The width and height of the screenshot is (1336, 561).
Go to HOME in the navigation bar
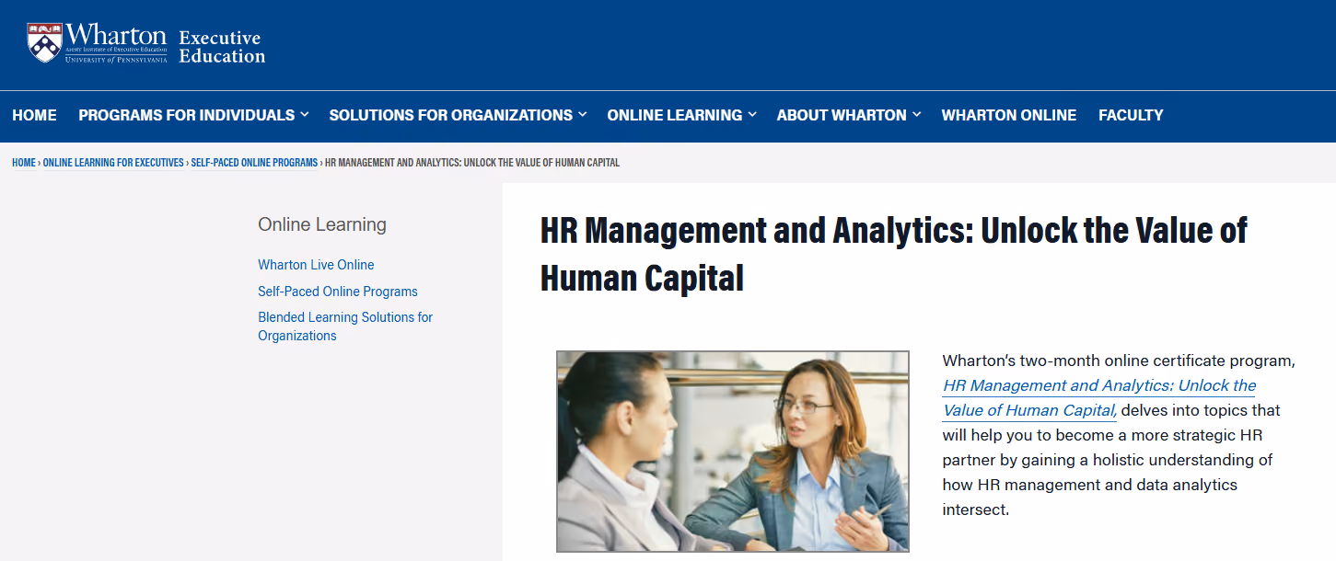[x=34, y=115]
